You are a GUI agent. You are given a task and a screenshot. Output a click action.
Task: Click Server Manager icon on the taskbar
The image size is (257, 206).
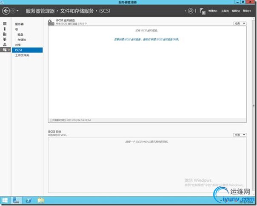tap(16, 200)
